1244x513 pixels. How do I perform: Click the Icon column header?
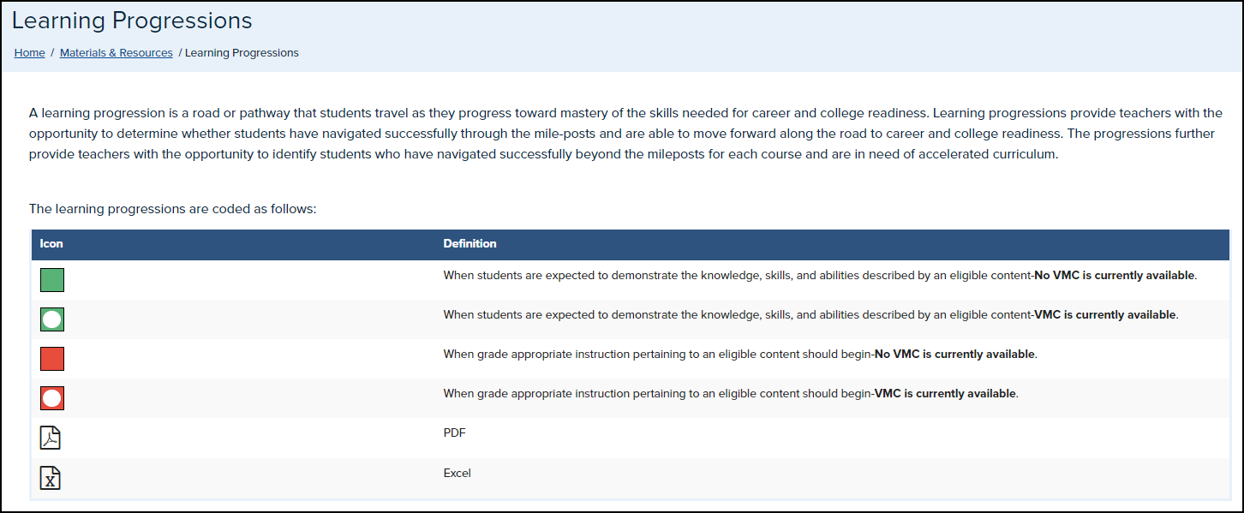click(51, 244)
